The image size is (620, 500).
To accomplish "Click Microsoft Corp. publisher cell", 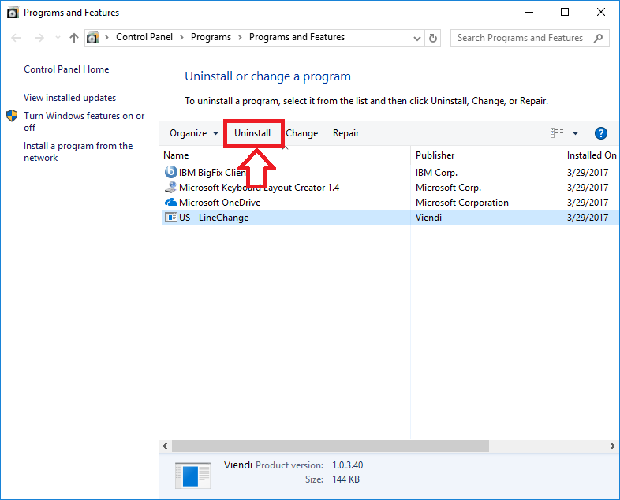I will [x=448, y=188].
